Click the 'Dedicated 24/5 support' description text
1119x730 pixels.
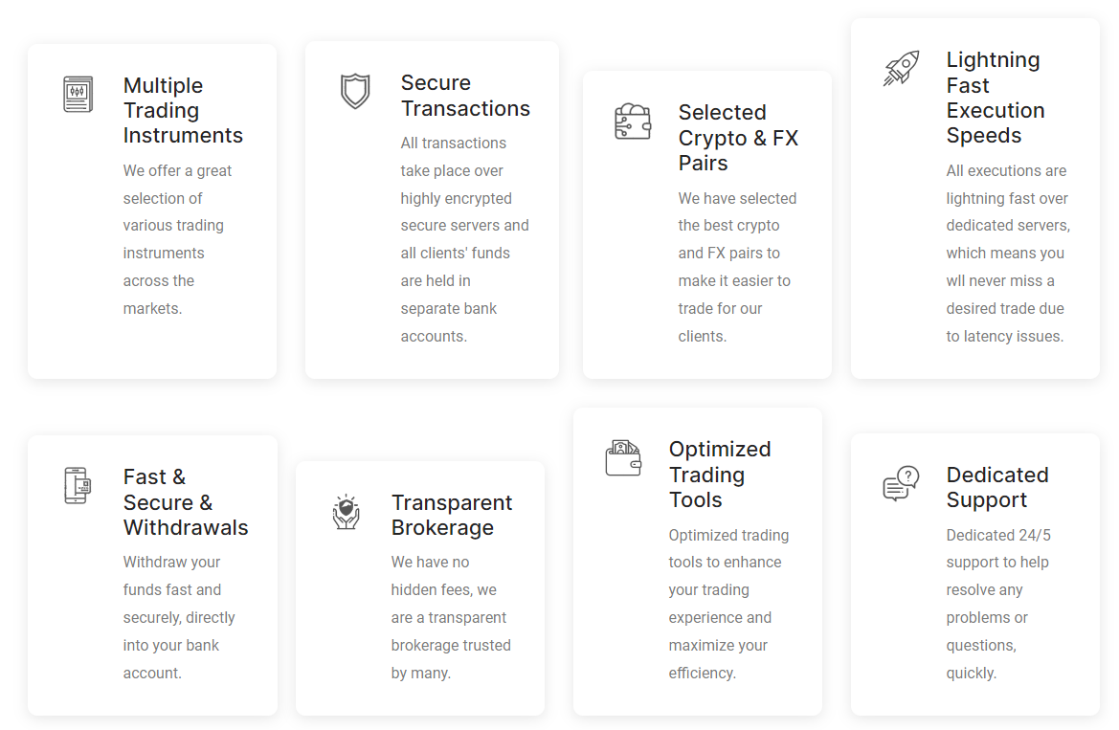tap(998, 604)
